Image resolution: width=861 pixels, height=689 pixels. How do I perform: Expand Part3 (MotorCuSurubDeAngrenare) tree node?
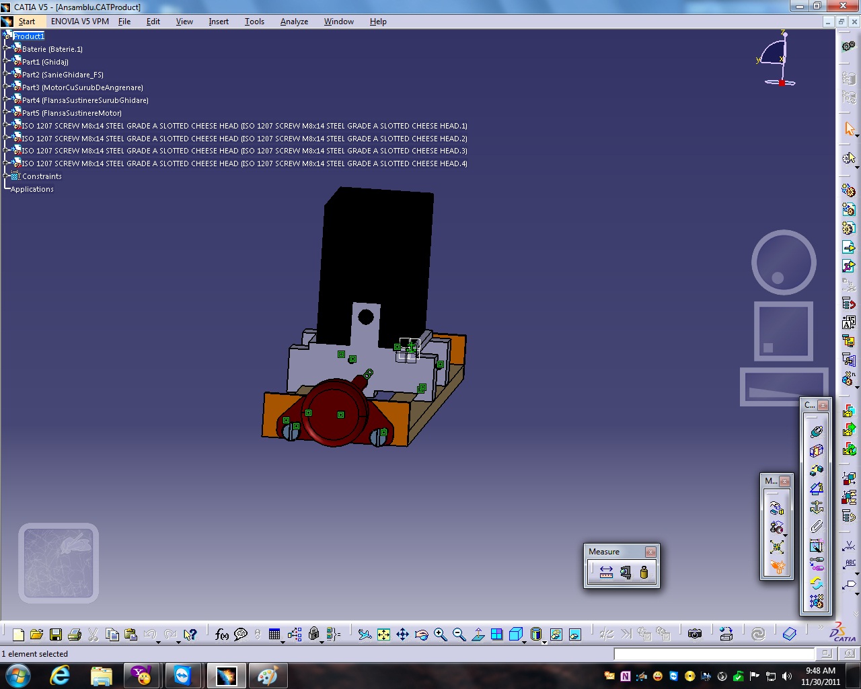(x=6, y=87)
